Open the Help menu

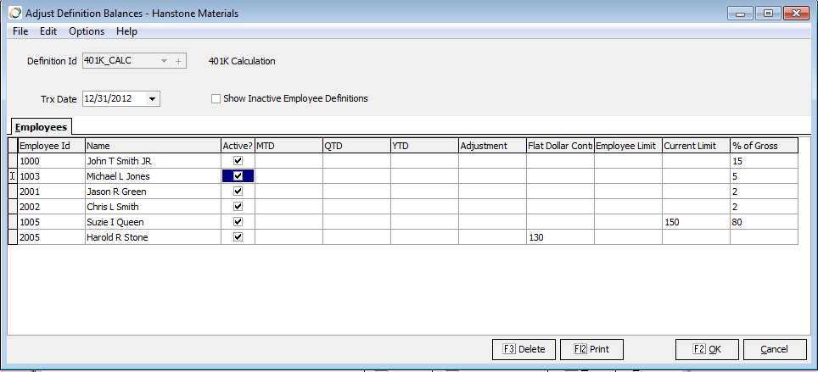(x=126, y=31)
